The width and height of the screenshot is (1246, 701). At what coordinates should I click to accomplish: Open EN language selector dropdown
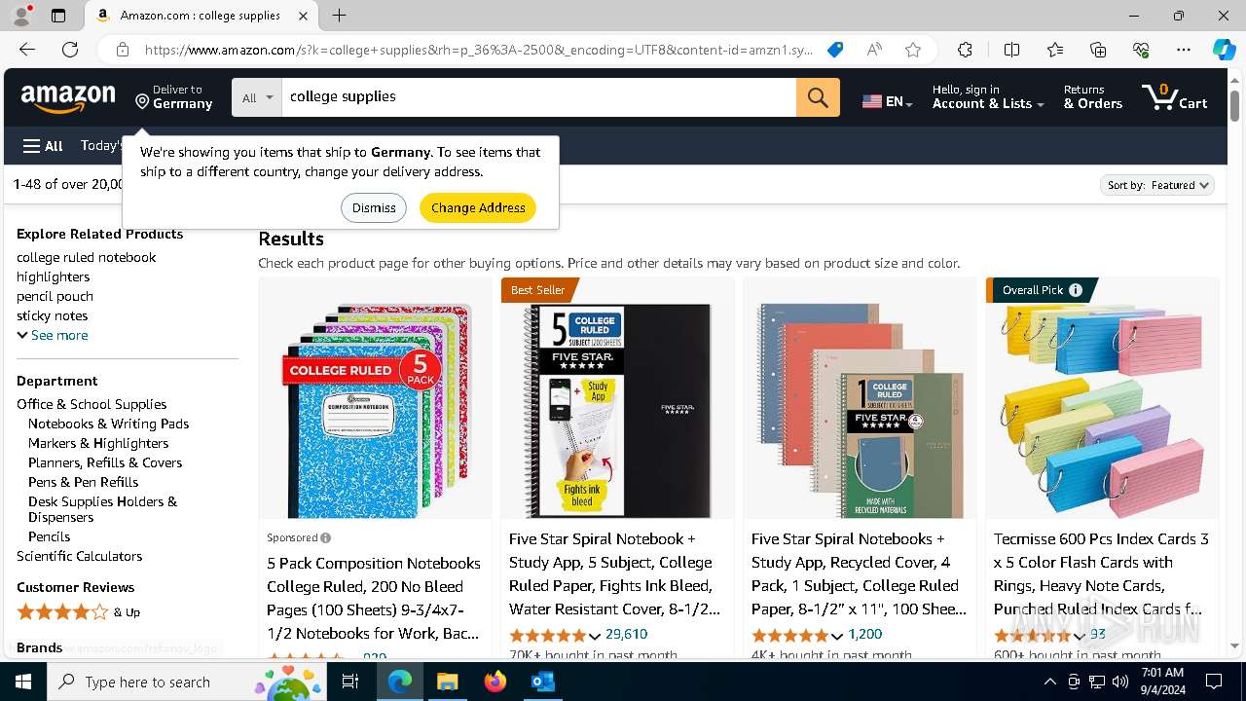(887, 101)
